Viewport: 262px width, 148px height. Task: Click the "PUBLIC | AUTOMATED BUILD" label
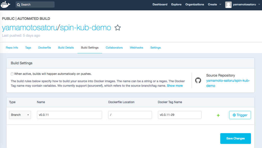[26, 19]
